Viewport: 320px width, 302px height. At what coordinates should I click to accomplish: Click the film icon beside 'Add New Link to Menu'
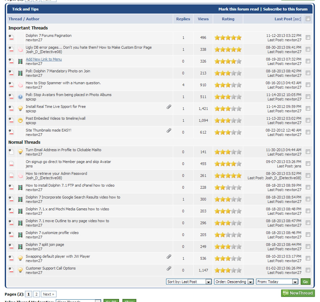pyautogui.click(x=20, y=61)
